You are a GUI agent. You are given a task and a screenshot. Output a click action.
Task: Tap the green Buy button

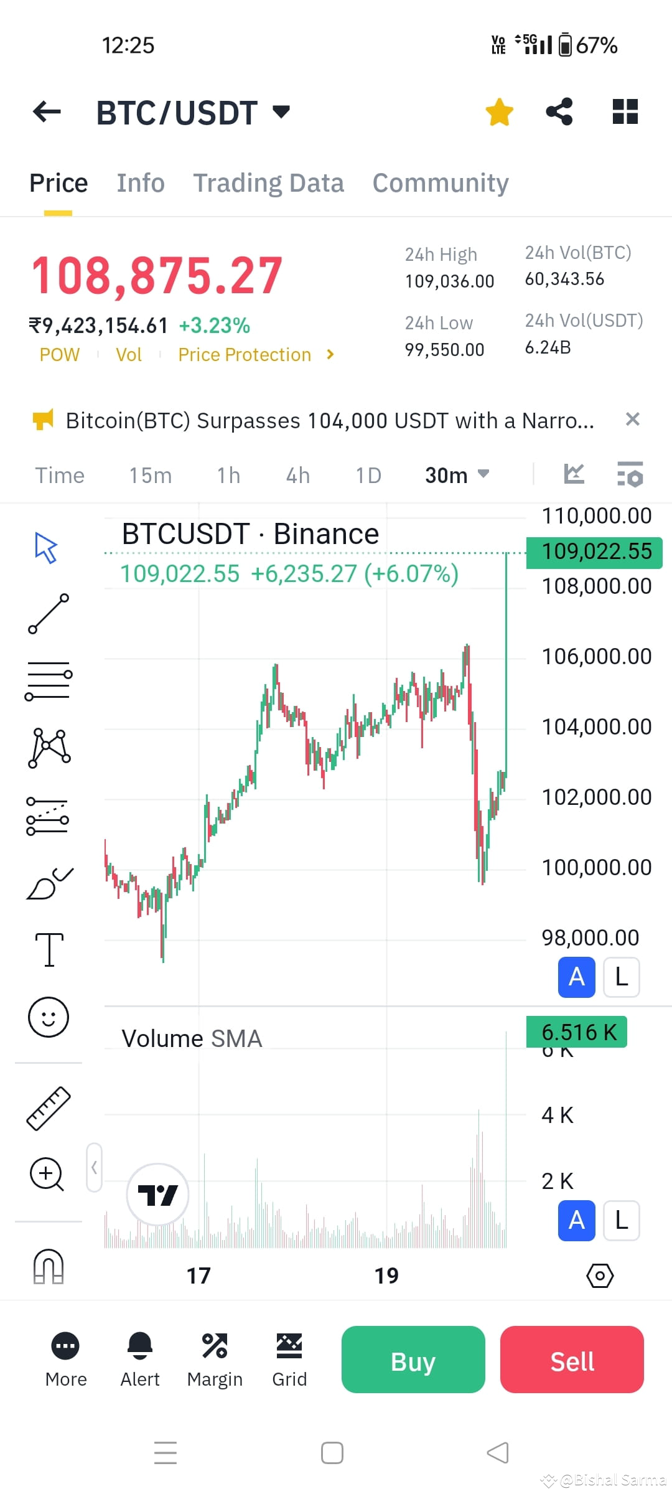tap(413, 1360)
